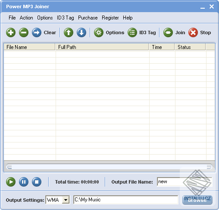The height and width of the screenshot is (210, 219).
Task: Click the Clear toolbar label
Action: click(50, 32)
